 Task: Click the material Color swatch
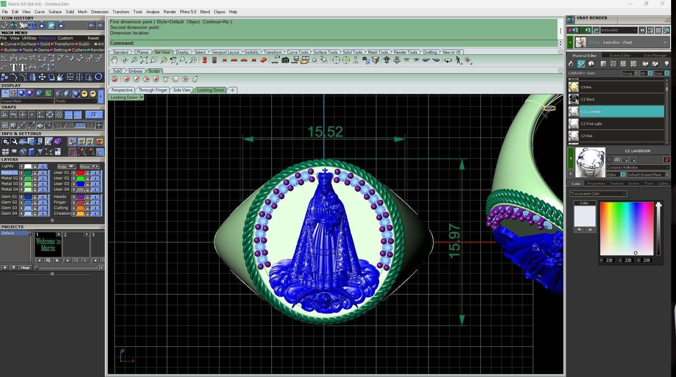584,216
